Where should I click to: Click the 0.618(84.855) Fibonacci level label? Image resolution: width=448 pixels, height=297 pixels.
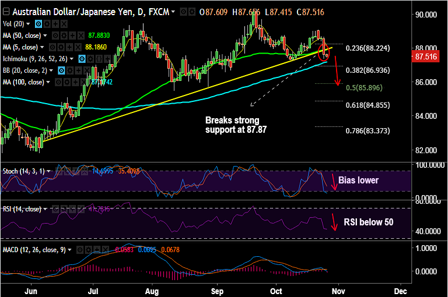(x=367, y=105)
